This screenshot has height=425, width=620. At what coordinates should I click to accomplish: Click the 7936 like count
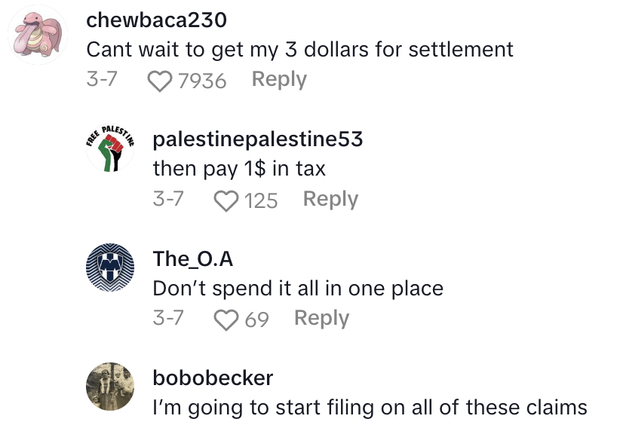coord(202,81)
